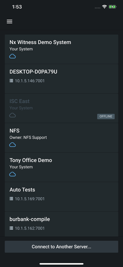The height and width of the screenshot is (267, 123).
Task: Click server icon next to 10.1.5.146:7001
Action: coord(11,81)
